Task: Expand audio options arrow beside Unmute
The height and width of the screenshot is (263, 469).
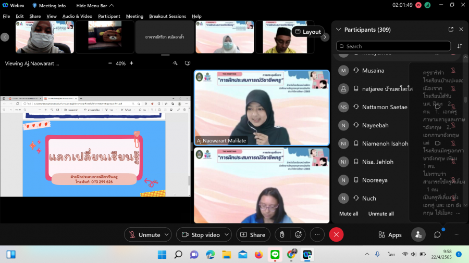Action: click(x=167, y=235)
